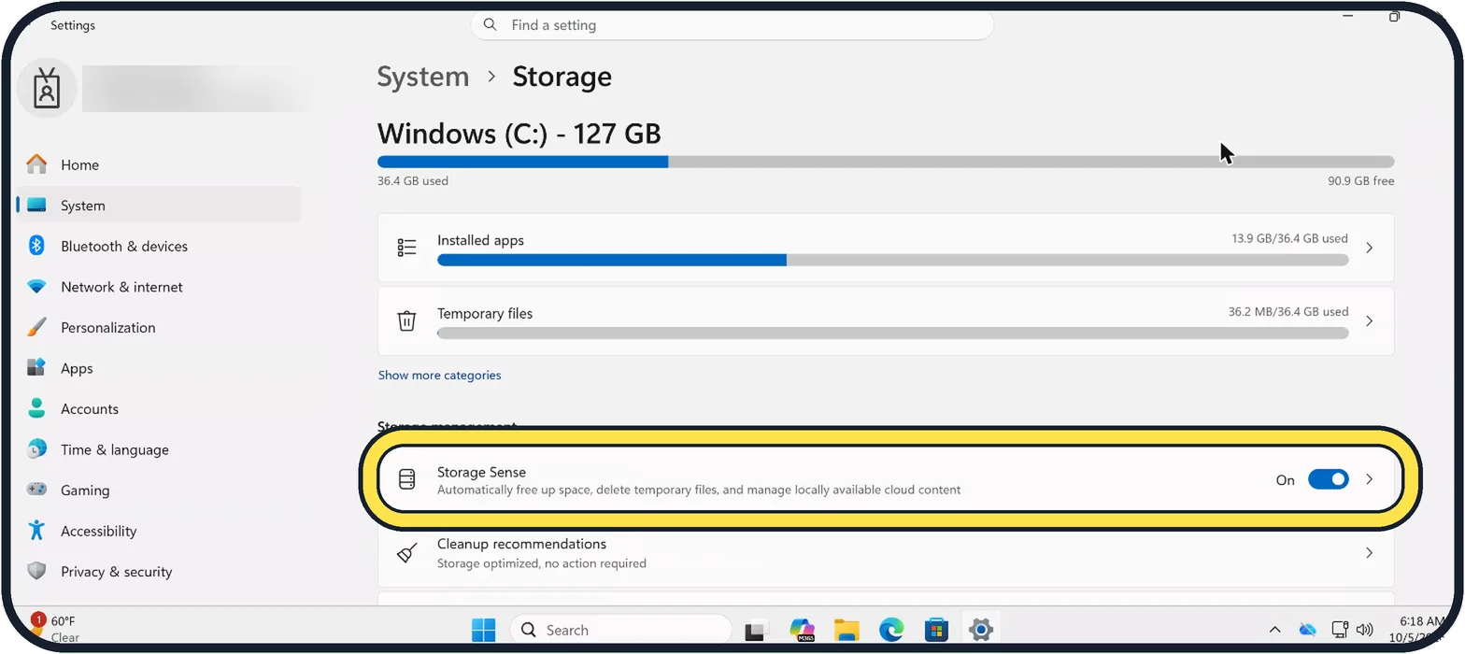The height and width of the screenshot is (654, 1465).
Task: Click the Home icon in sidebar
Action: click(x=36, y=164)
